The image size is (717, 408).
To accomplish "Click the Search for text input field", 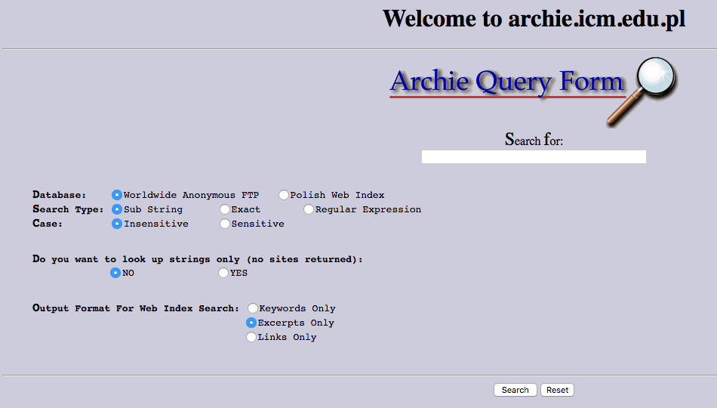I will (x=534, y=156).
